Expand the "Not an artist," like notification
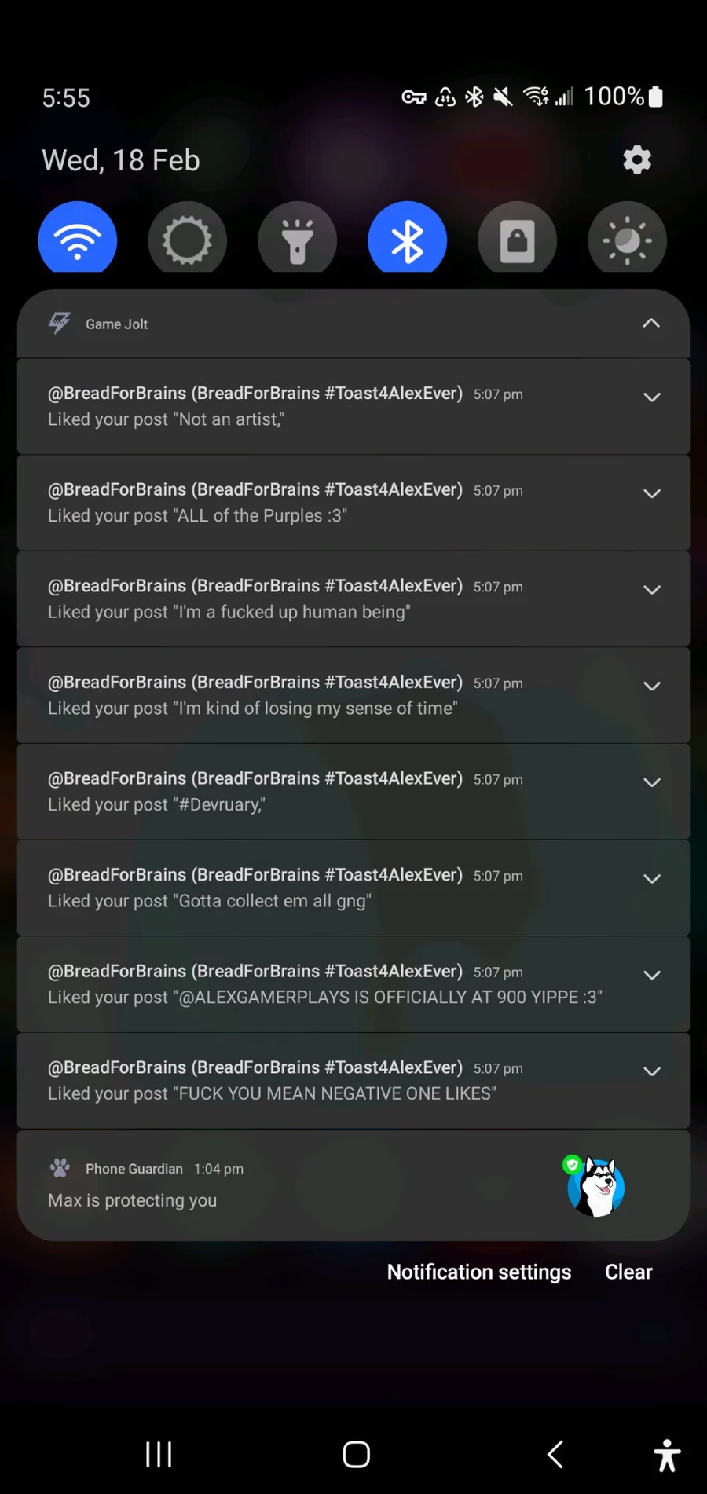The width and height of the screenshot is (707, 1494). coord(651,397)
